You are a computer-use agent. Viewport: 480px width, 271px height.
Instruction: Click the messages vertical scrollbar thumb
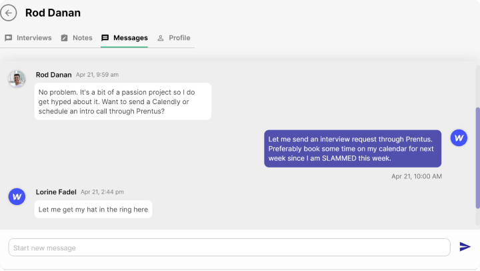(477, 157)
